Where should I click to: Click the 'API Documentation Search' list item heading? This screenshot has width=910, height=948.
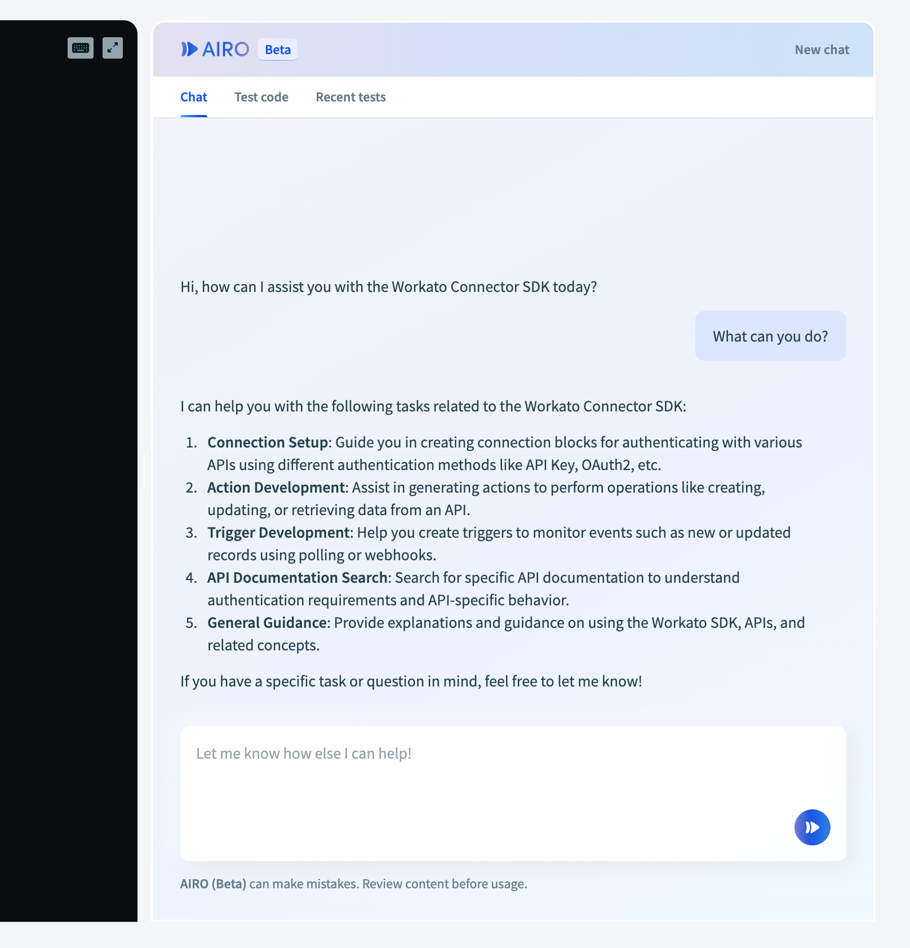(297, 578)
